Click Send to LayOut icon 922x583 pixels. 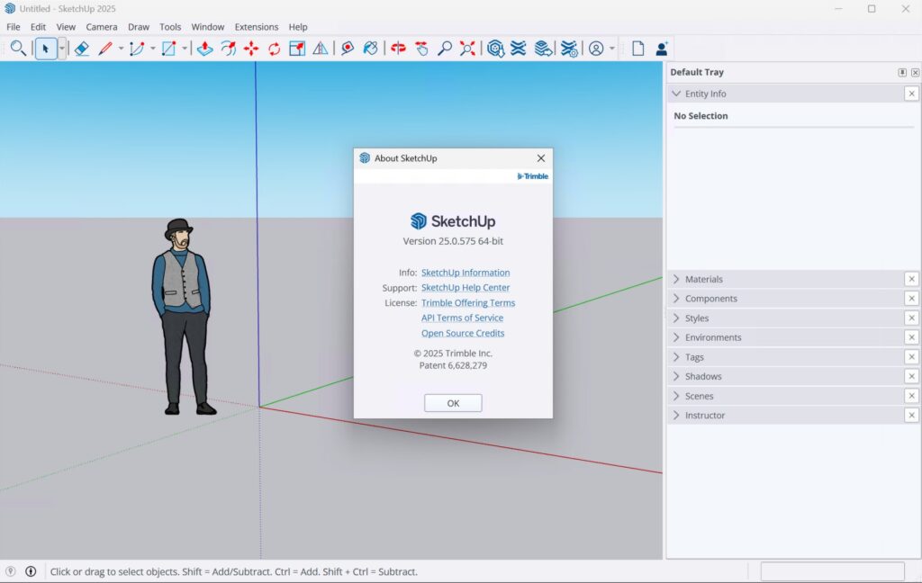point(543,49)
